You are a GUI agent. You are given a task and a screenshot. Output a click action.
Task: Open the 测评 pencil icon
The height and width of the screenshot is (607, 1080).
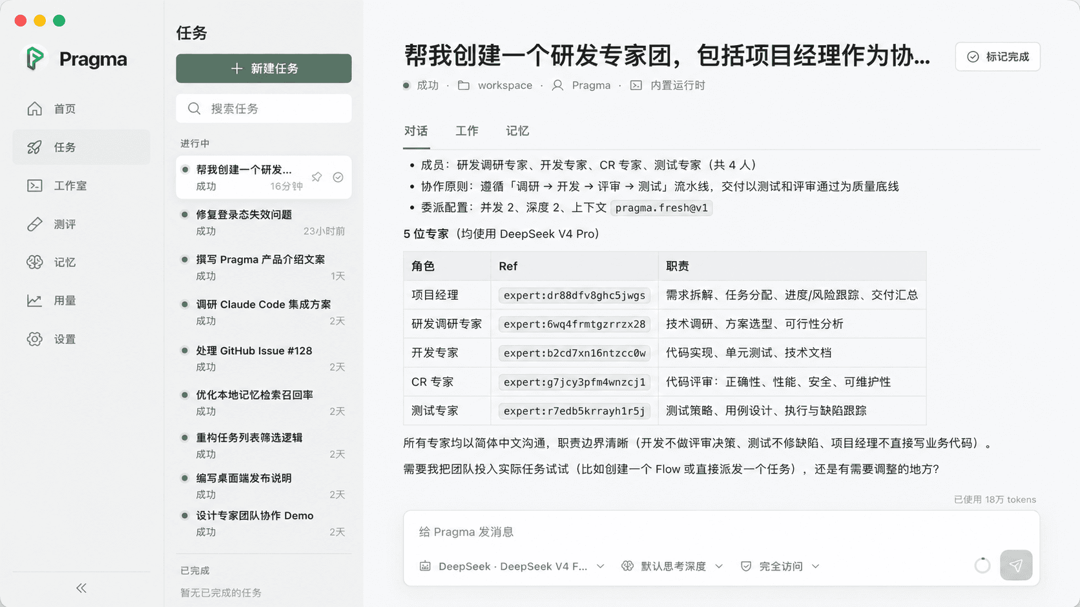[x=35, y=224]
